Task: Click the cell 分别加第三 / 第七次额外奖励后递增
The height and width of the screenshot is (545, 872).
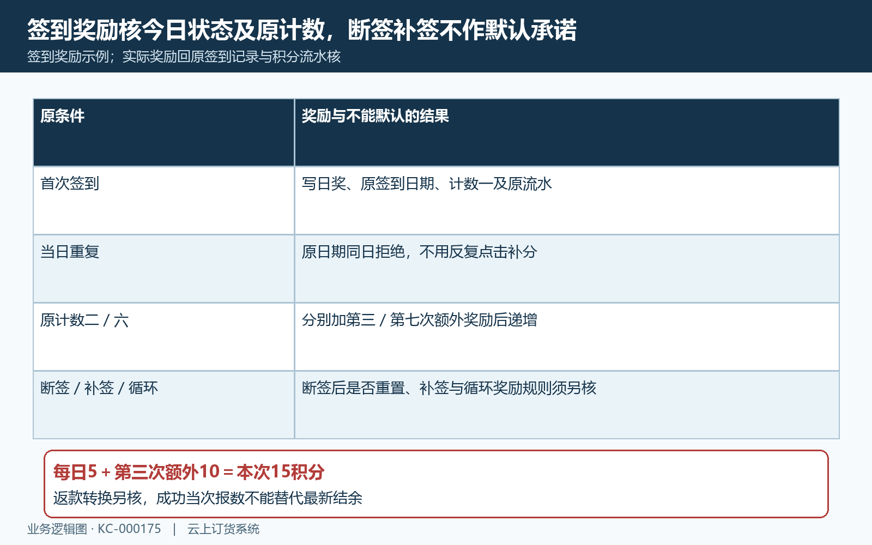Action: (567, 337)
